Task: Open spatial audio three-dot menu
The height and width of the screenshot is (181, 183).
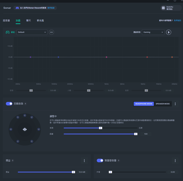Action: click(175, 104)
